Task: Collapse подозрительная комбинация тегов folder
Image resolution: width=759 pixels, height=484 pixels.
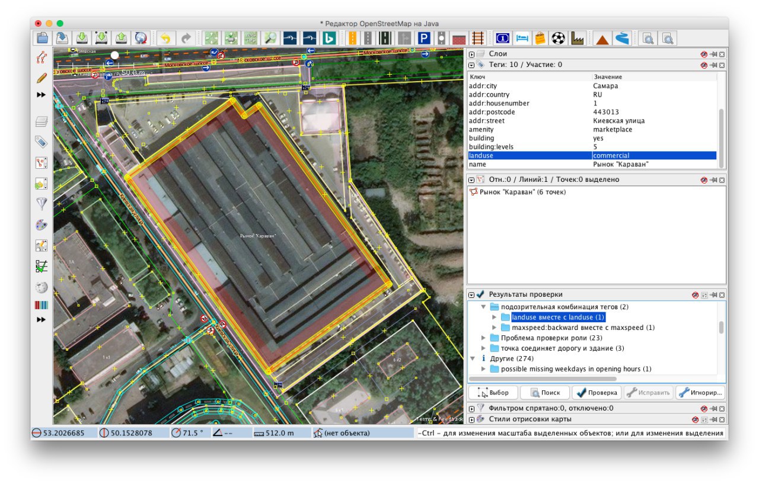Action: (483, 307)
